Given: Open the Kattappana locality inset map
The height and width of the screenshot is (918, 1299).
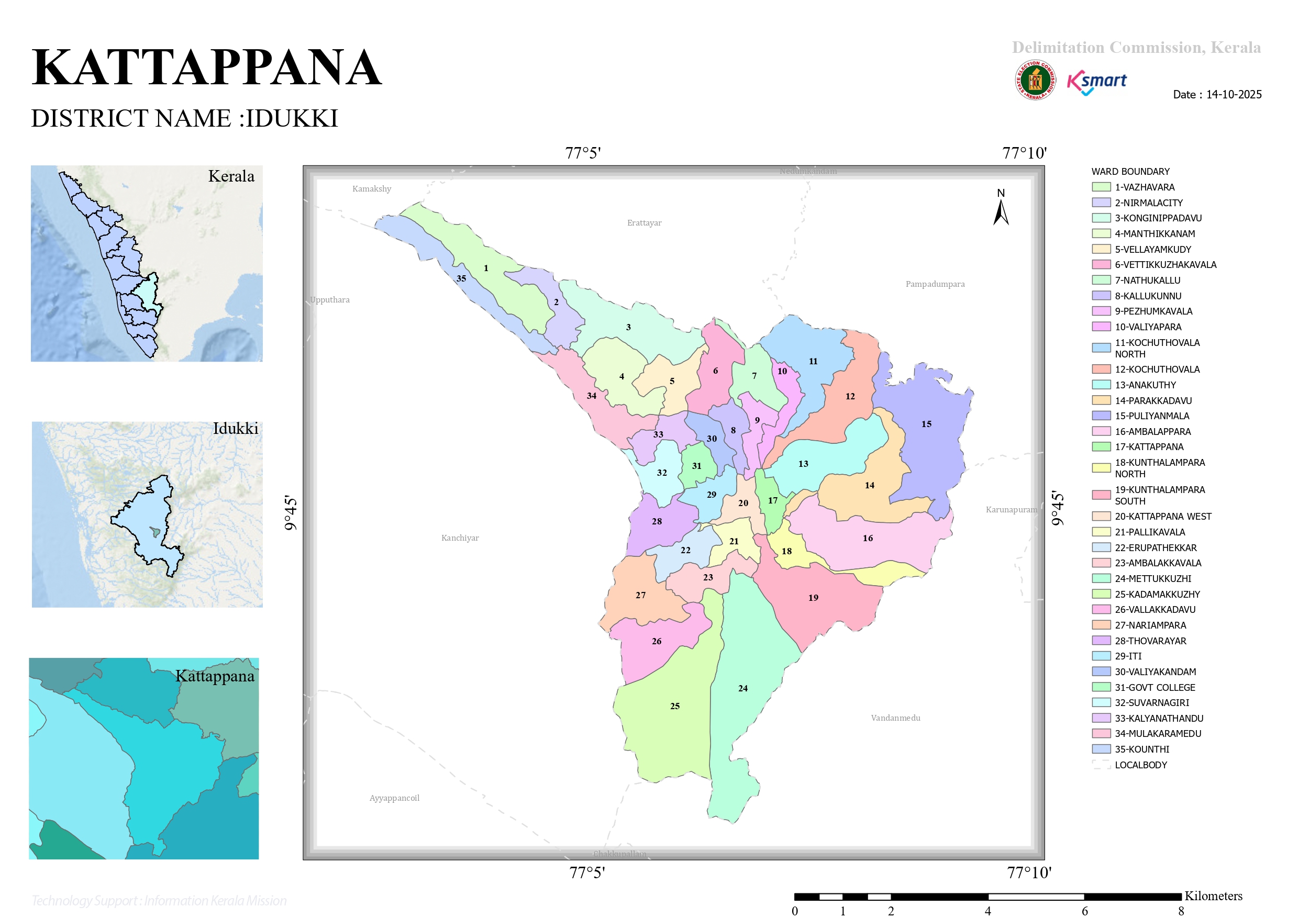Looking at the screenshot, I should 143,758.
